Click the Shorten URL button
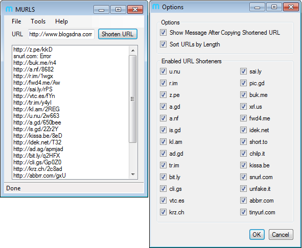Image resolution: width=302 pixels, height=248 pixels. (118, 34)
